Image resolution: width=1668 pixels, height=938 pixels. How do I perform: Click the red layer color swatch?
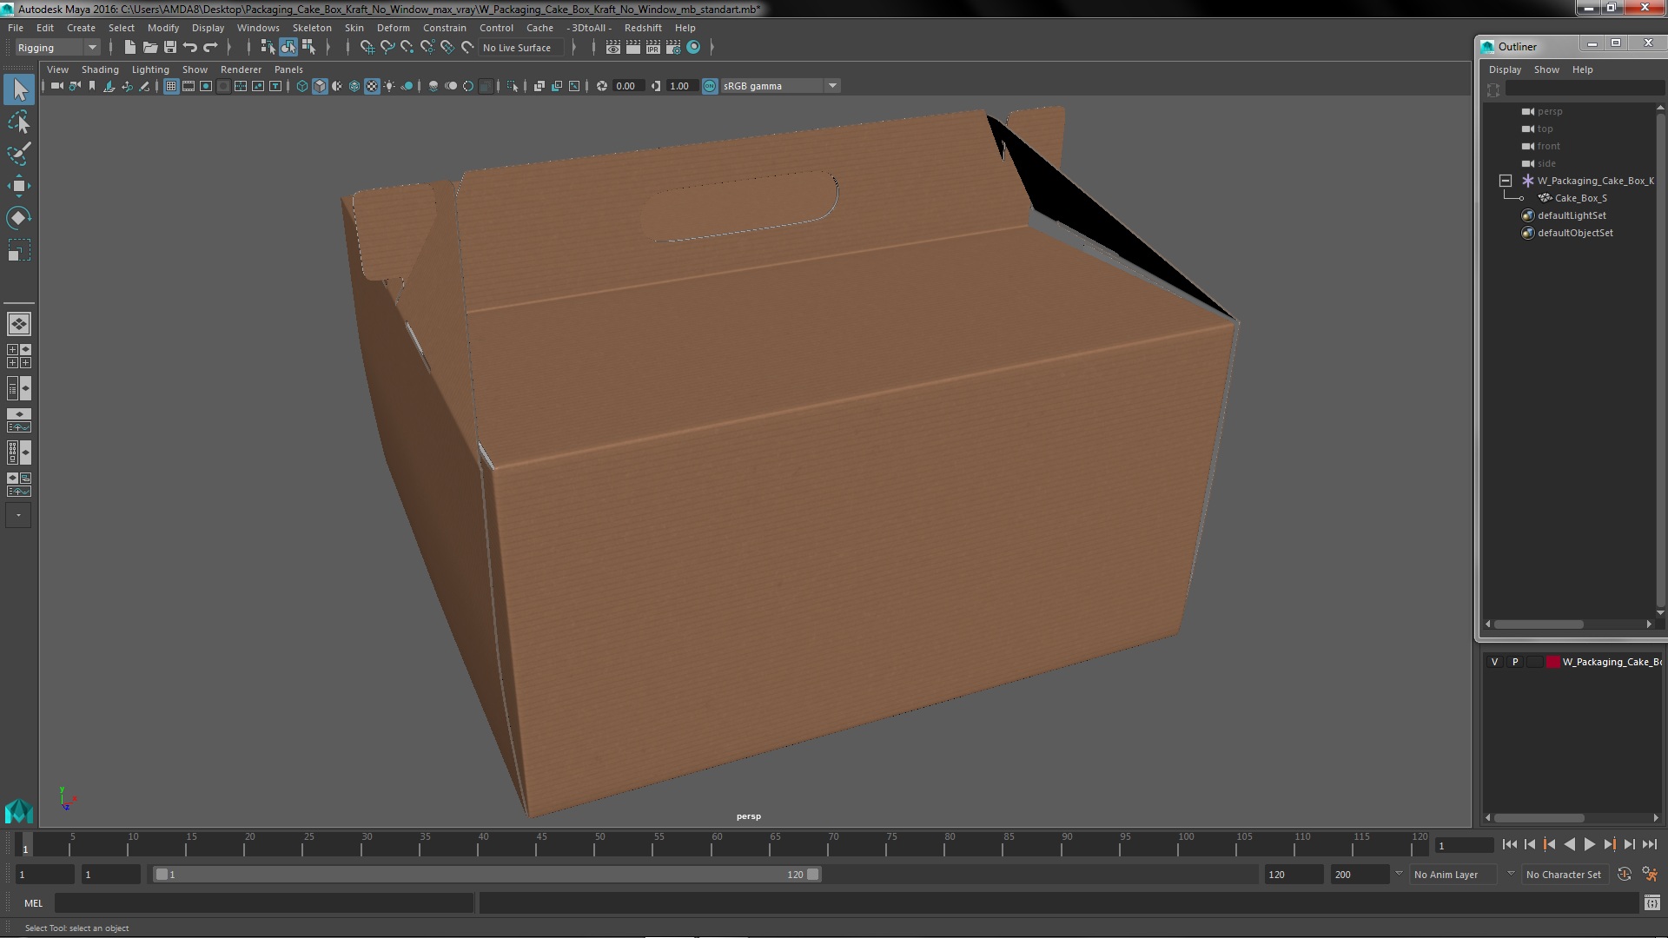click(1552, 662)
